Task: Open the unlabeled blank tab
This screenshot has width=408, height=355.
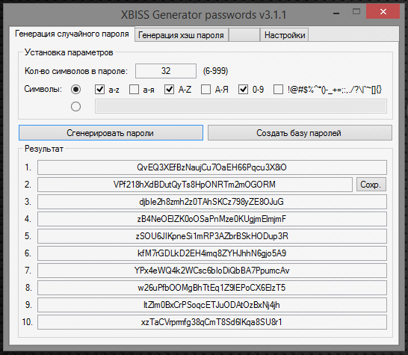Action: [244, 35]
